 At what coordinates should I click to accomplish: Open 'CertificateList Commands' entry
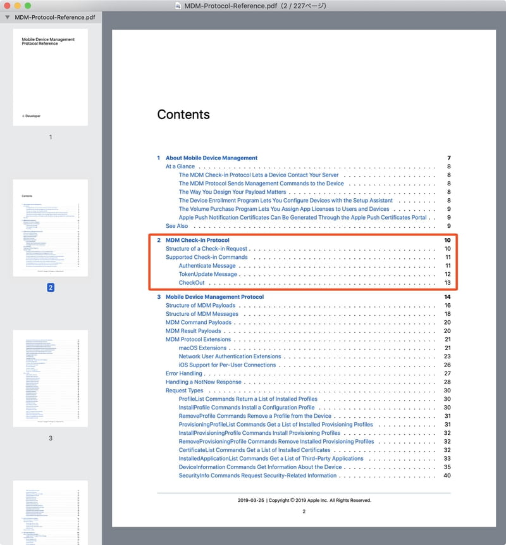254,450
